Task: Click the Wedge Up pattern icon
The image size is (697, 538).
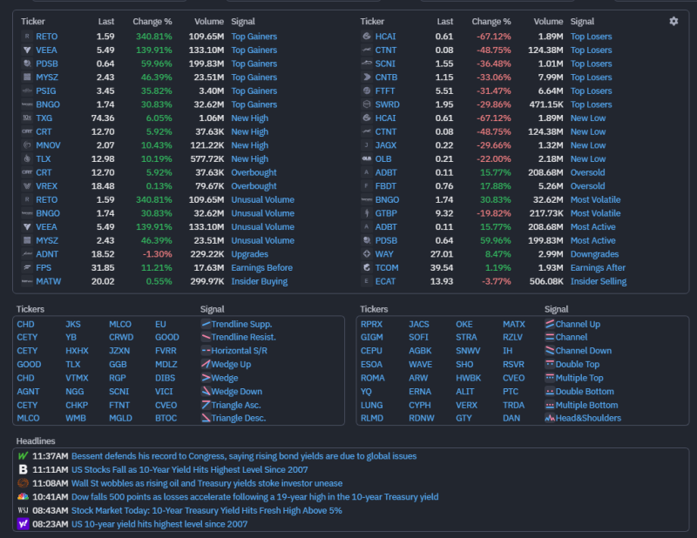Action: pyautogui.click(x=206, y=364)
